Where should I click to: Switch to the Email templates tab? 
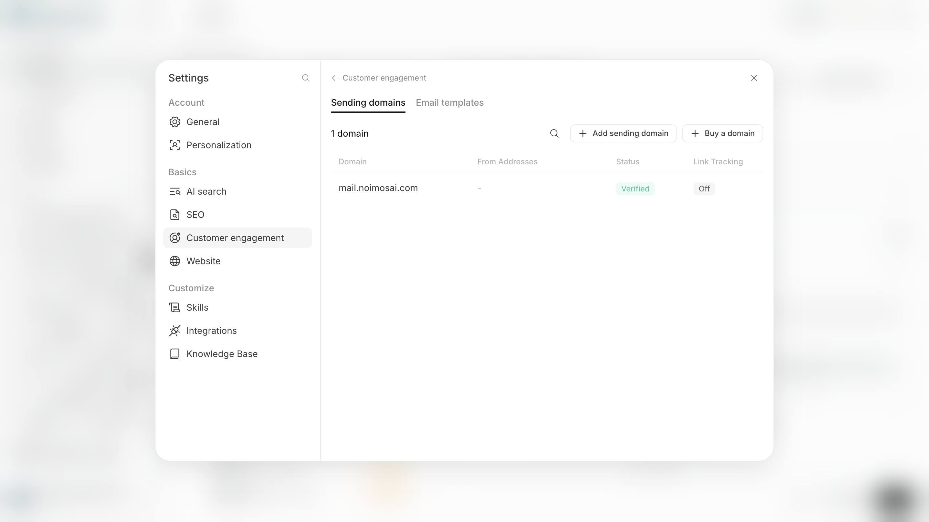450,103
